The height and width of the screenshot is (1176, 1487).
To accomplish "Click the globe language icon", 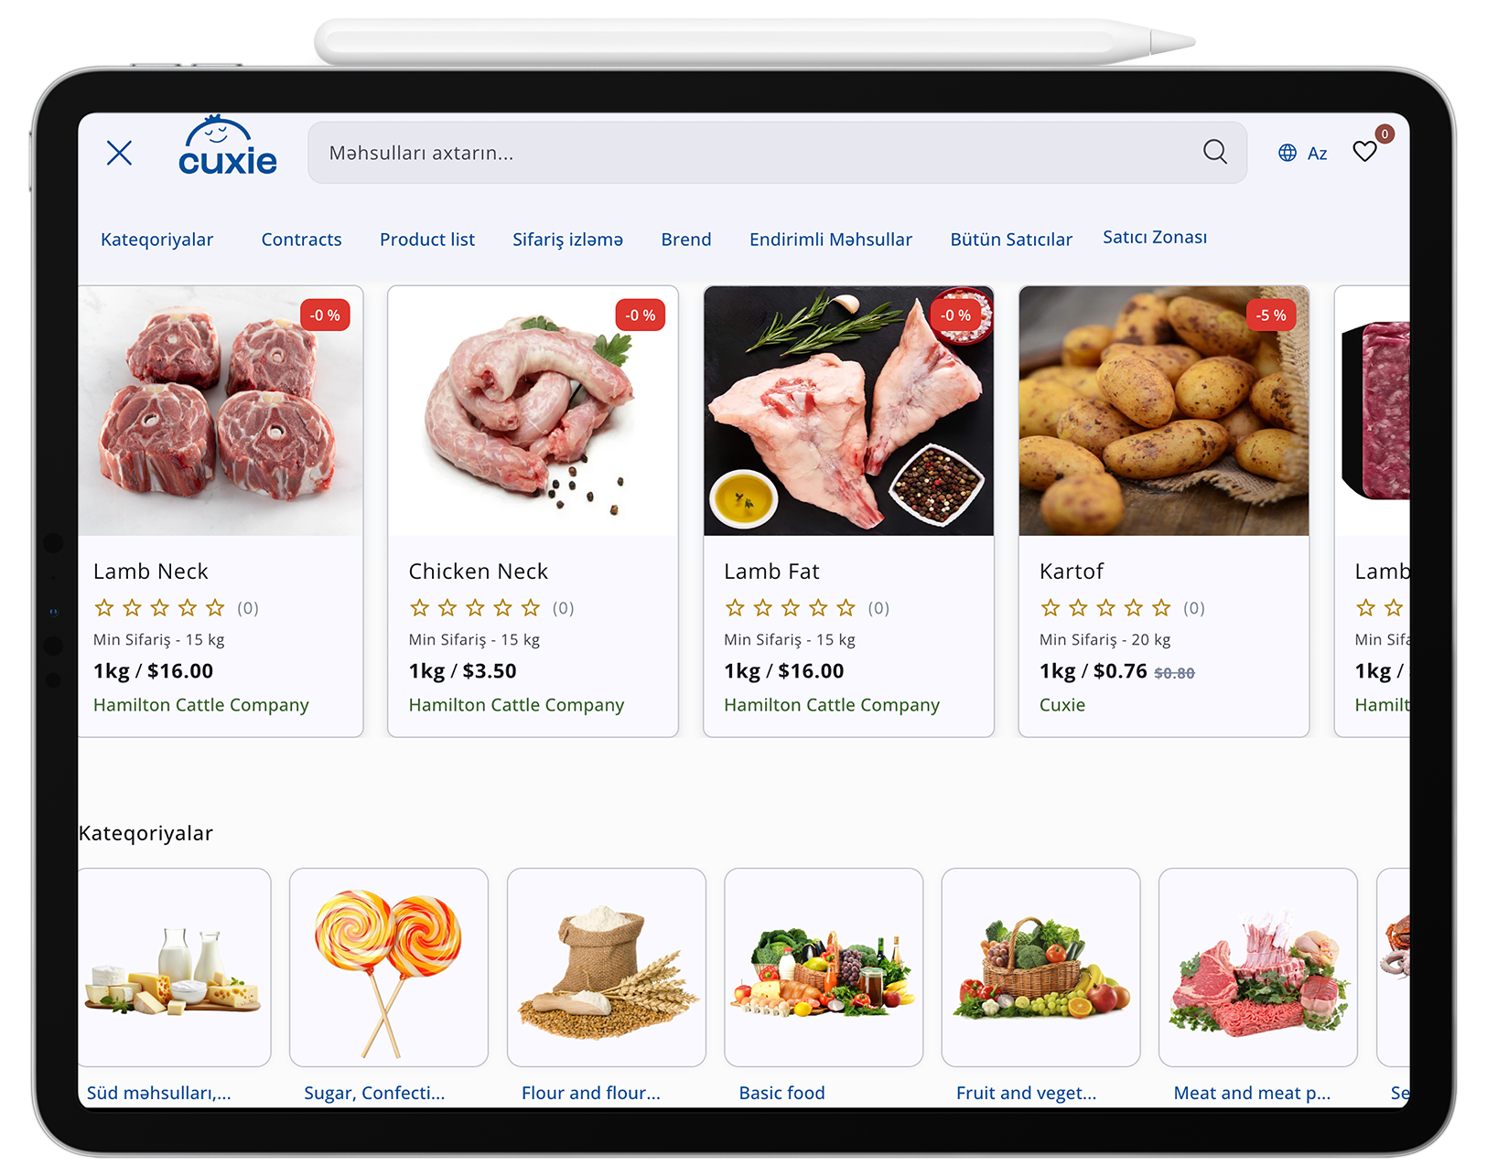I will pos(1287,153).
